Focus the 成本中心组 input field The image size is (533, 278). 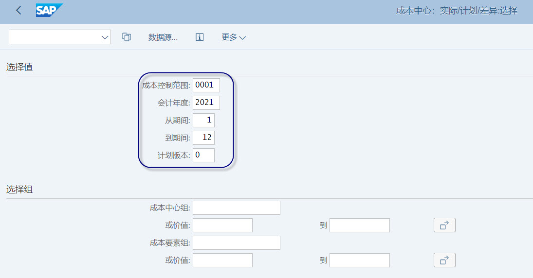click(237, 208)
